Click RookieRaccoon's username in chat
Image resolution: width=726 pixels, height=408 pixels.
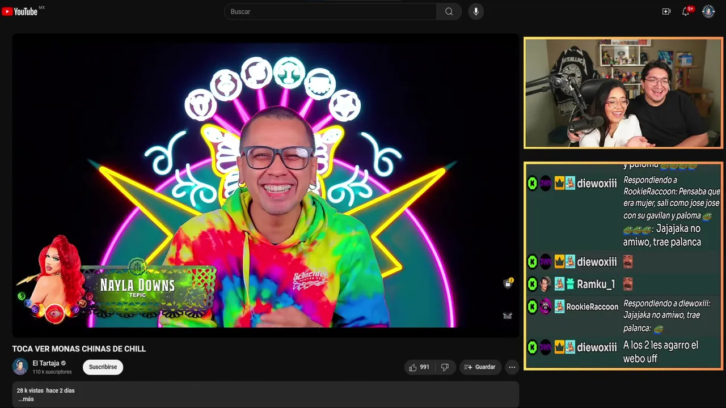(592, 307)
